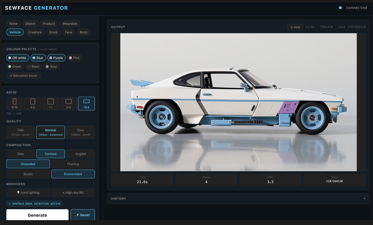The height and width of the screenshot is (225, 373).
Task: Click the sewface base injection active badge
Action: click(35, 204)
